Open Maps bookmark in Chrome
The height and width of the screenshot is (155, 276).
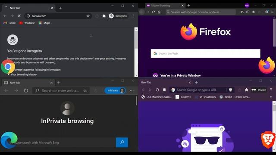tap(44, 23)
